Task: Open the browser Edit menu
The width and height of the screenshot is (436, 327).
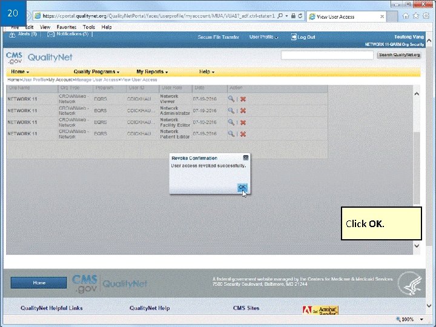Action: click(x=29, y=27)
